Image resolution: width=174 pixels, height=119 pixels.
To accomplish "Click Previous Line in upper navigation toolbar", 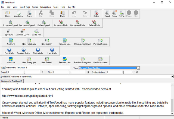I will click(x=65, y=42).
